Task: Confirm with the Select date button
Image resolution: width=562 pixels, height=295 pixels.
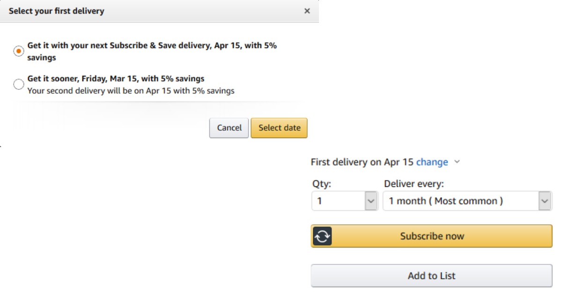Action: pos(279,128)
